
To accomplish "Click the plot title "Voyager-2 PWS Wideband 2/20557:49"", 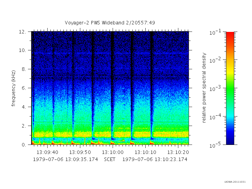I will (110, 23).
